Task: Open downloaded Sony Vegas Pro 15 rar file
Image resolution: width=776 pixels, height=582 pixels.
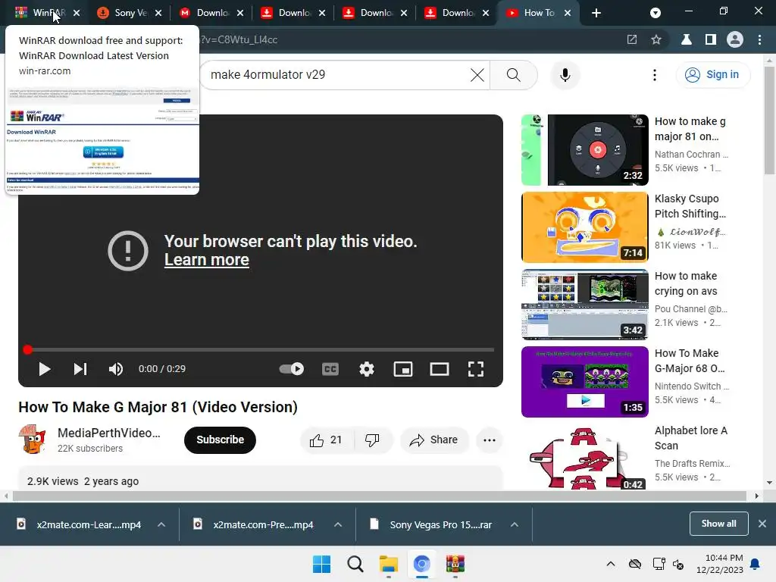Action: point(432,524)
